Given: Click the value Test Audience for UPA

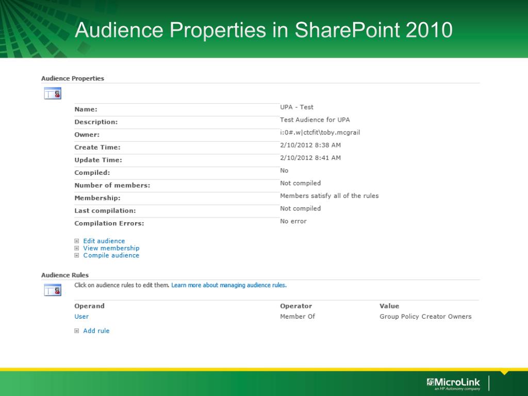Looking at the screenshot, I should (x=315, y=120).
